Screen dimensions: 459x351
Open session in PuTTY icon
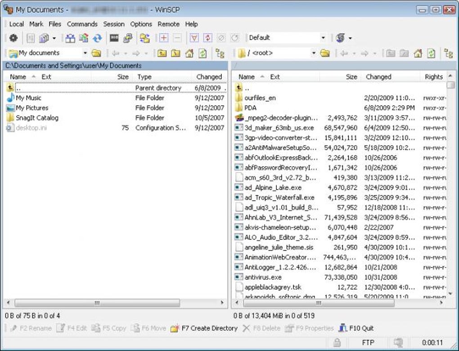click(128, 38)
